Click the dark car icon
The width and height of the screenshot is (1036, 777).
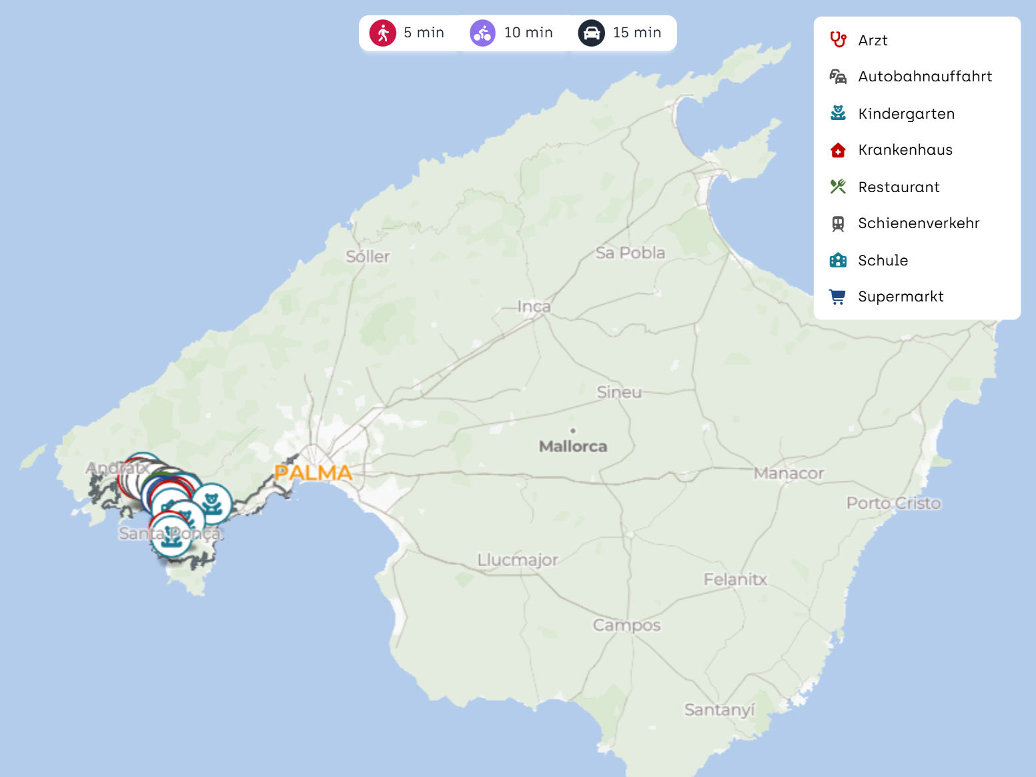[591, 33]
